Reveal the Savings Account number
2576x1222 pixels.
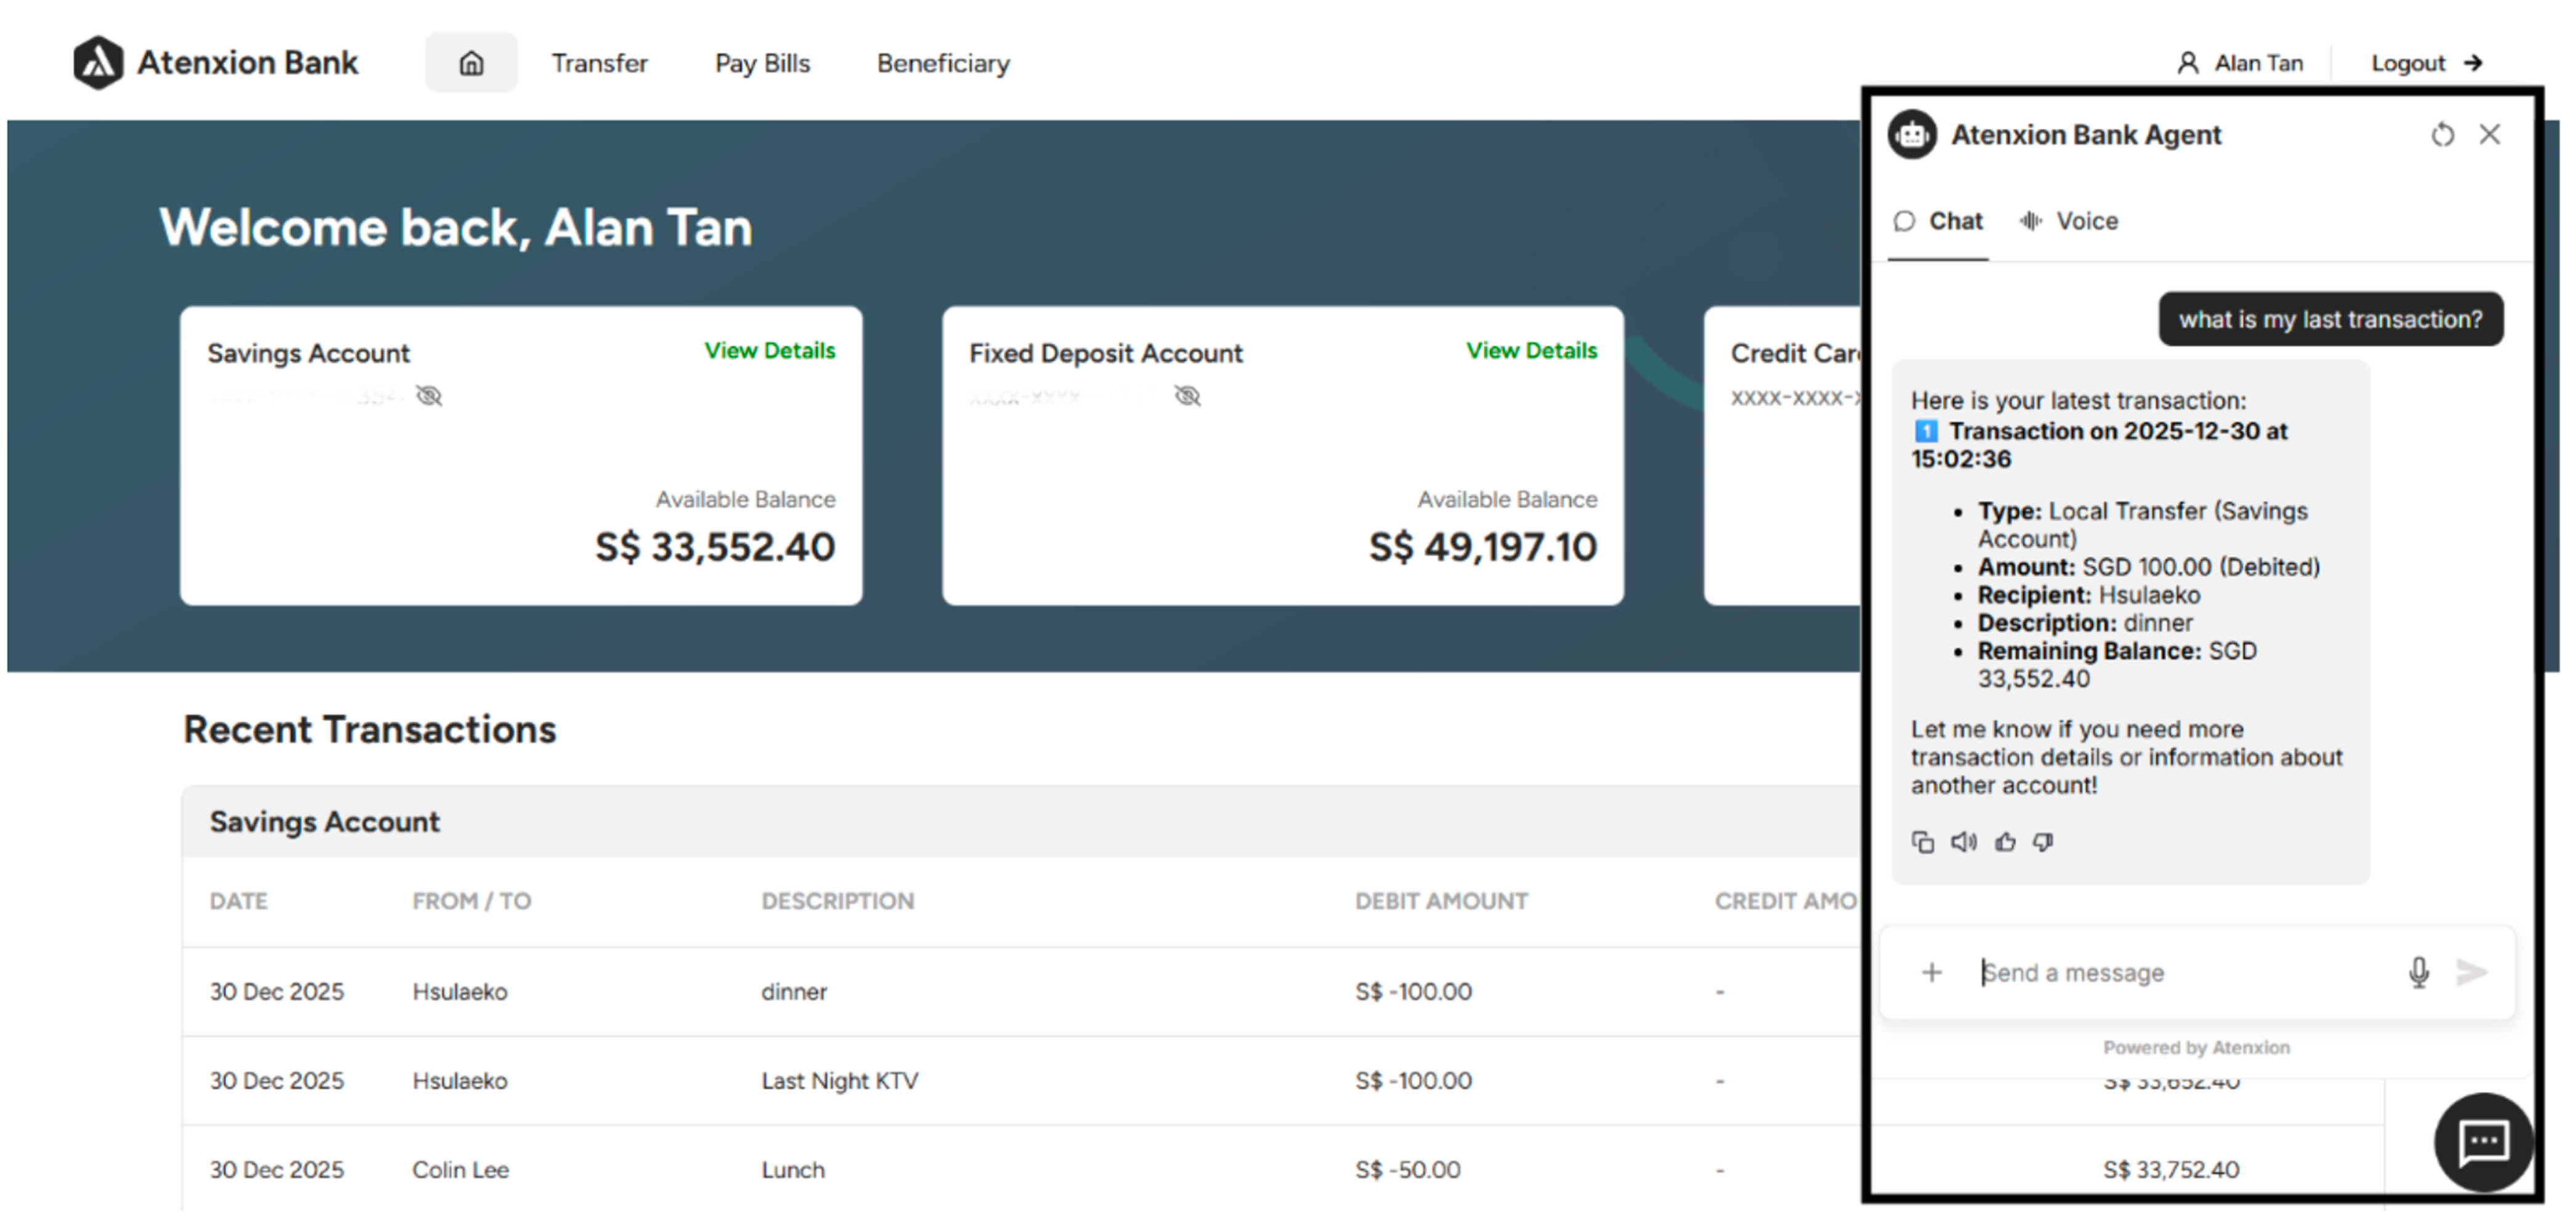pyautogui.click(x=429, y=396)
